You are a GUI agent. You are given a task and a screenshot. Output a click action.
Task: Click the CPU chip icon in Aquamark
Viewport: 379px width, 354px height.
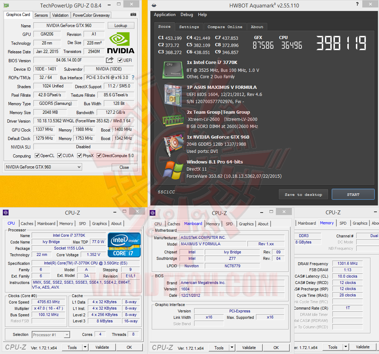point(172,70)
